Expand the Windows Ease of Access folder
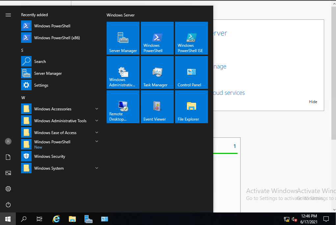 point(60,132)
